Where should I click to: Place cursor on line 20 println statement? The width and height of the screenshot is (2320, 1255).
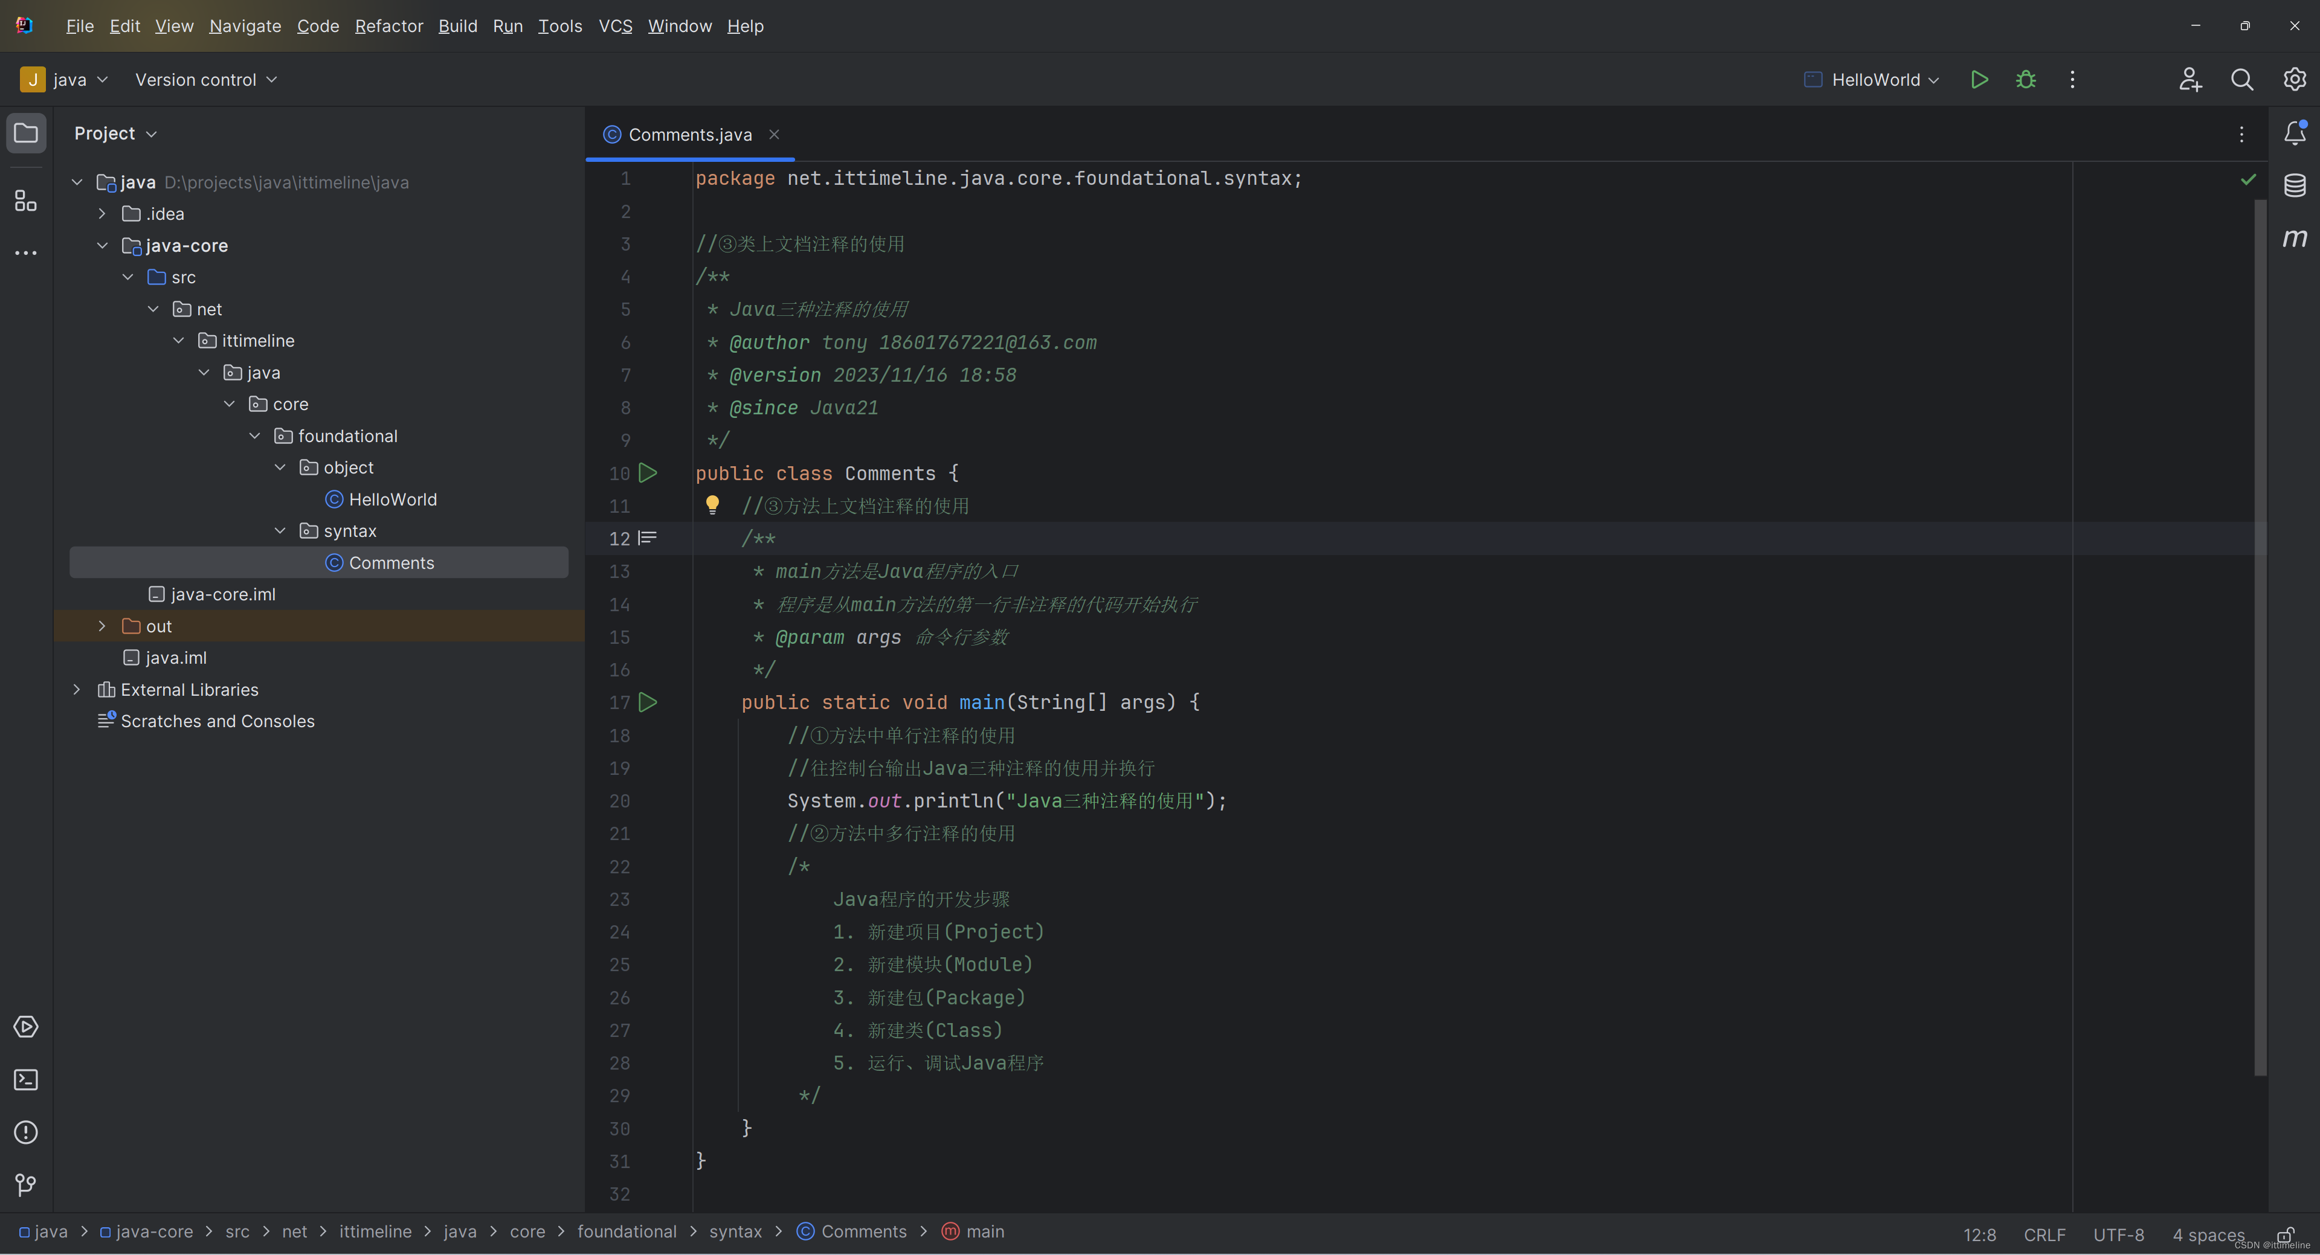point(1006,800)
